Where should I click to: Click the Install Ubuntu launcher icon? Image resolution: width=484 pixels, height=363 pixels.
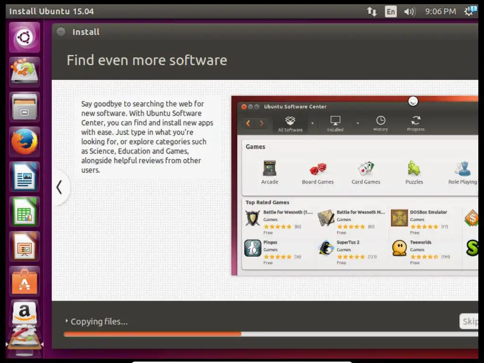pos(25,72)
